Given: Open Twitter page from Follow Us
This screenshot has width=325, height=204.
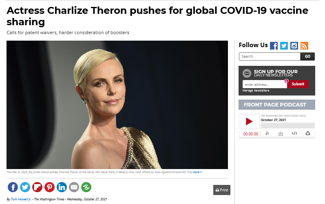Looking at the screenshot, I should coord(284,46).
